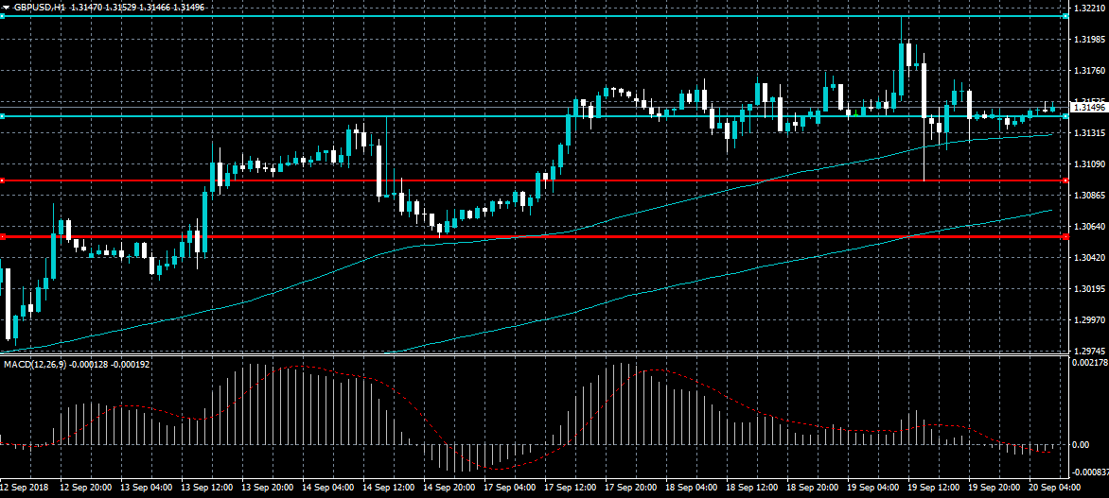Select the right handle of the upper red line
1109x498 pixels.
click(x=1065, y=180)
